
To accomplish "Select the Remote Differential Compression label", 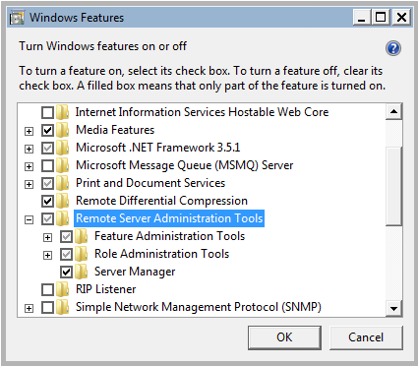I will tap(161, 201).
